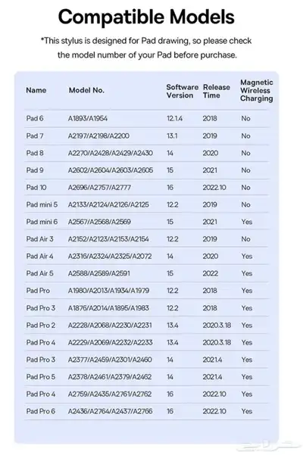303x455 pixels.
Task: Click the Software Version column header
Action: pos(183,92)
